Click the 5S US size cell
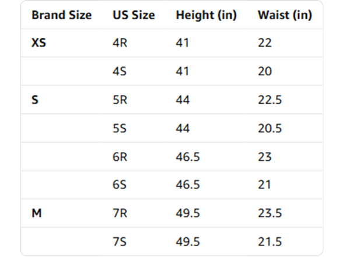343x257 pixels. pyautogui.click(x=120, y=128)
